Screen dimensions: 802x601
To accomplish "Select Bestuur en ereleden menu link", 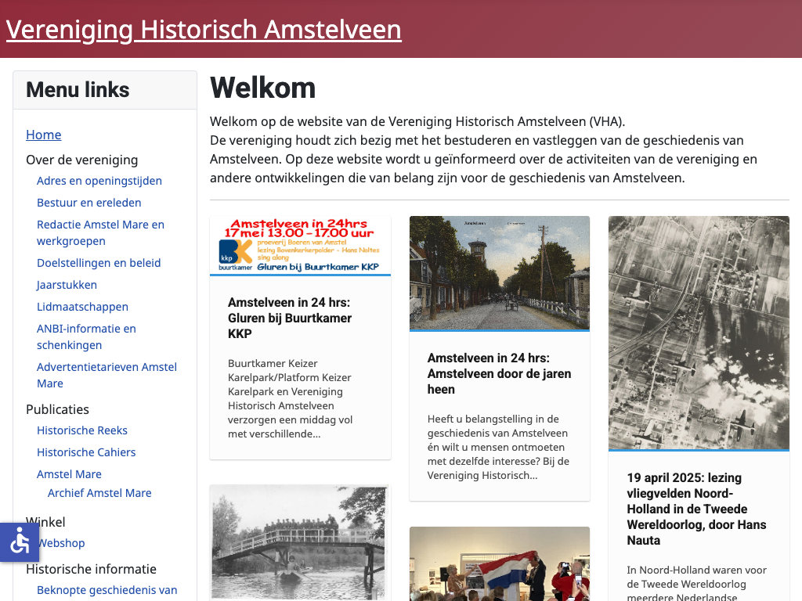I will (x=89, y=203).
